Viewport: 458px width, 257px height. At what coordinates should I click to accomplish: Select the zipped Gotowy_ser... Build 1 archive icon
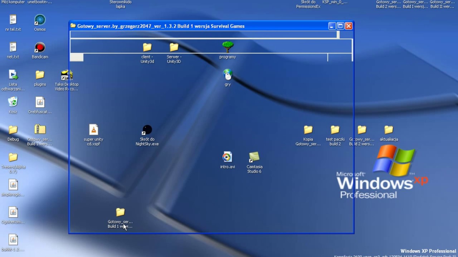[40, 130]
